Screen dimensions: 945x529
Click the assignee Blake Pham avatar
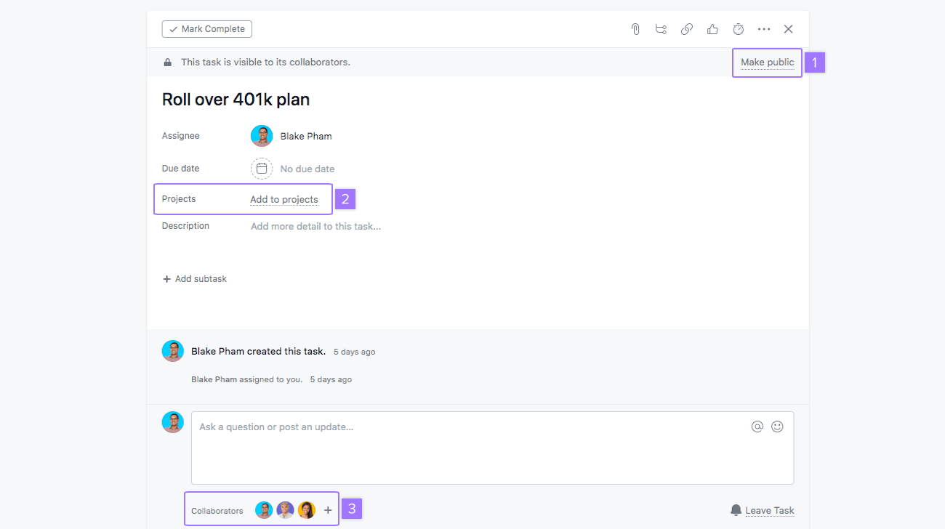(x=262, y=136)
